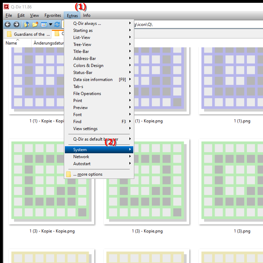Open the view mode dropdown arrow
The image size is (263, 263).
tap(50, 25)
